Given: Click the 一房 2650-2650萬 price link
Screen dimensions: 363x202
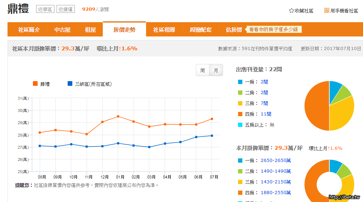Looking at the screenshot, I should pyautogui.click(x=276, y=161).
